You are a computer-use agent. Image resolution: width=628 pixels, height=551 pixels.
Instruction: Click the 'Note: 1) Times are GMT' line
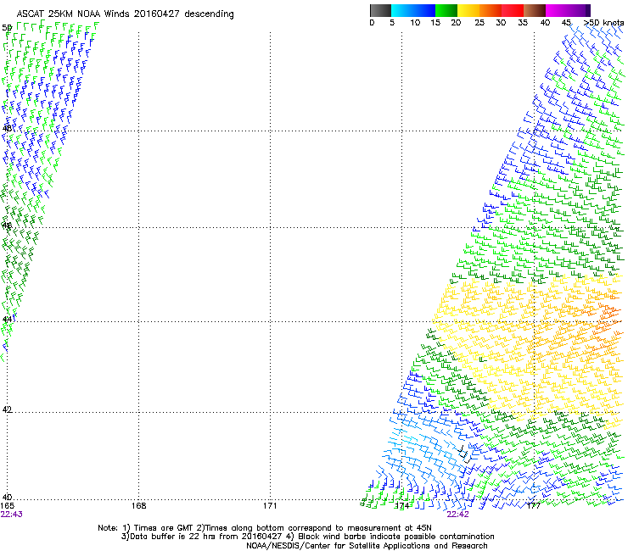[x=264, y=528]
